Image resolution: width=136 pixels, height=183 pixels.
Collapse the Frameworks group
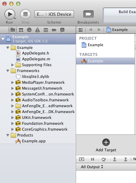click(x=8, y=71)
